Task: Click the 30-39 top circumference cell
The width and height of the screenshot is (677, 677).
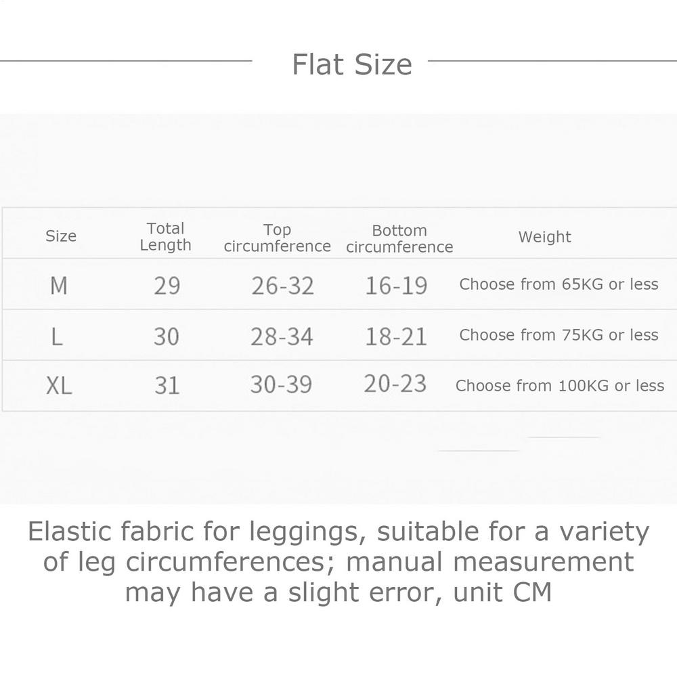Action: pyautogui.click(x=281, y=385)
